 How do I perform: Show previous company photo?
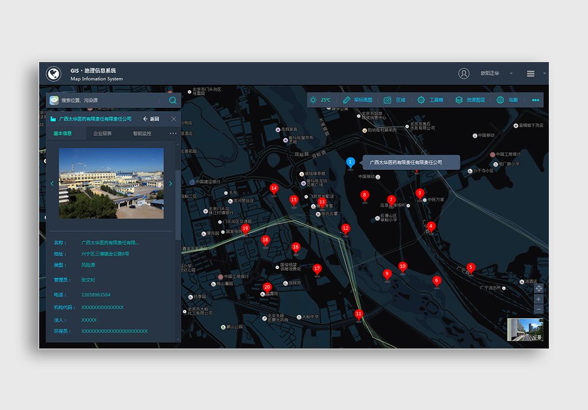pyautogui.click(x=52, y=183)
